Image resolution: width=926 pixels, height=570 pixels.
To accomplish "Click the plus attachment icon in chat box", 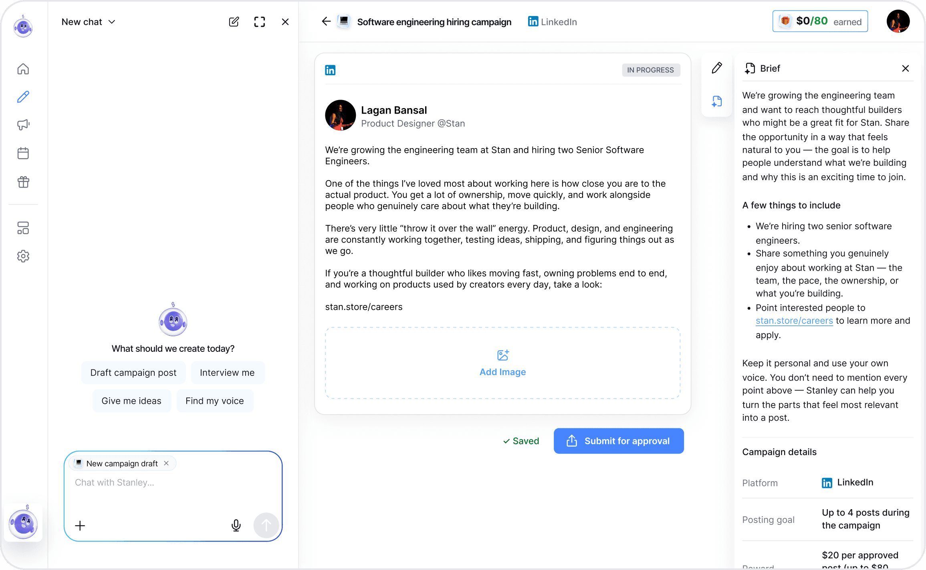I will tap(80, 526).
